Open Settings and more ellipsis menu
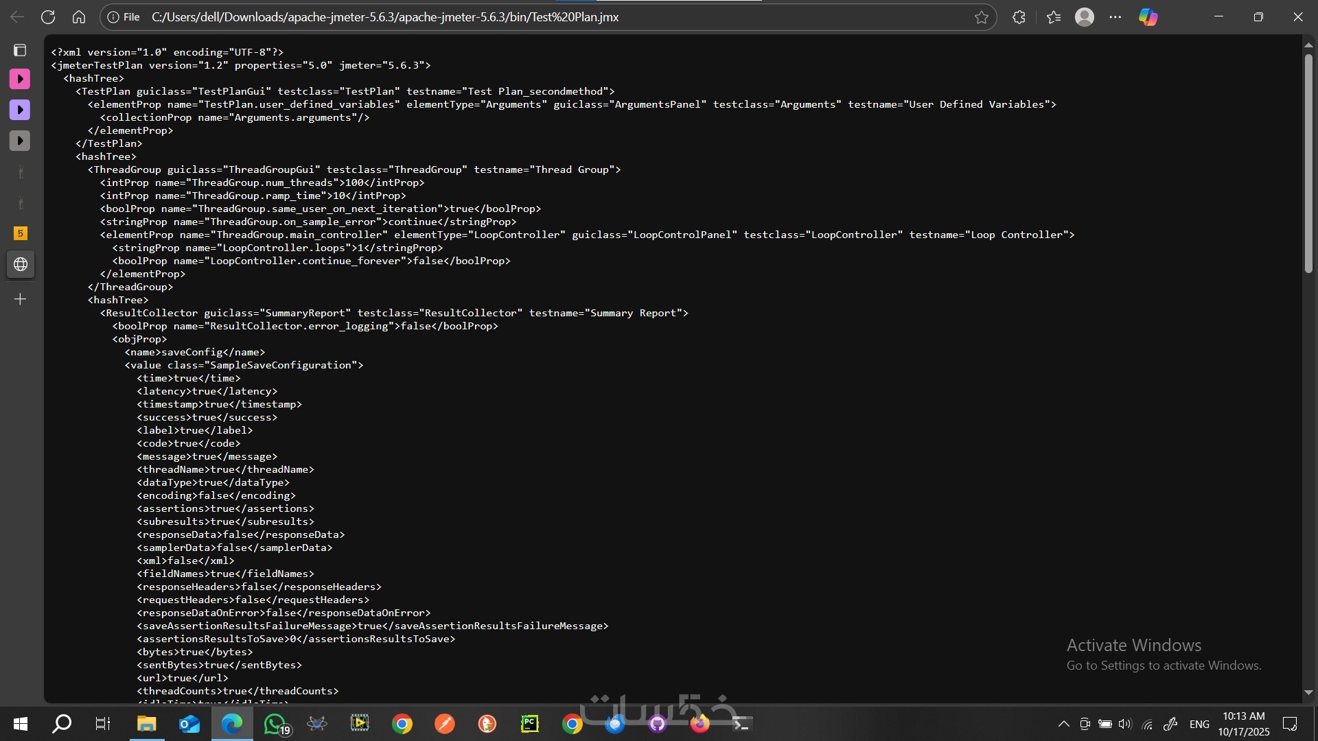 [x=1115, y=17]
